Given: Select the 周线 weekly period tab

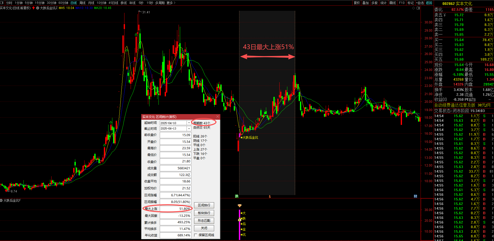Looking at the screenshot, I should [x=82, y=3].
